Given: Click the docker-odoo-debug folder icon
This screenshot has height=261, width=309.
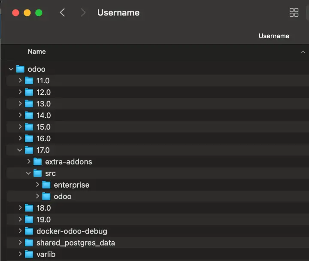Looking at the screenshot, I should (29, 231).
